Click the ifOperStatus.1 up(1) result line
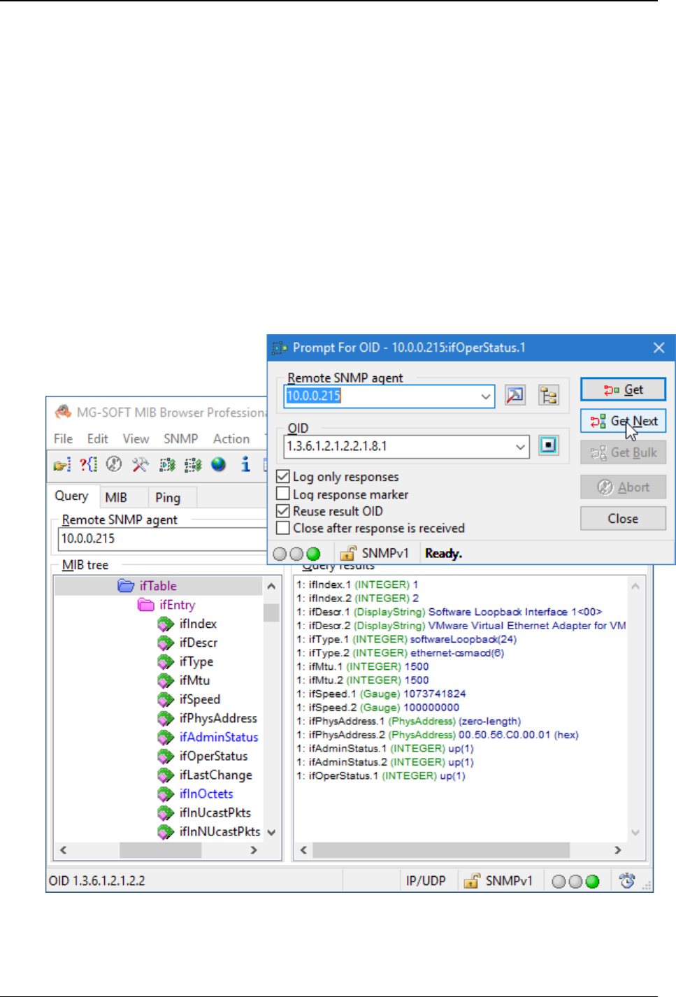 point(381,776)
